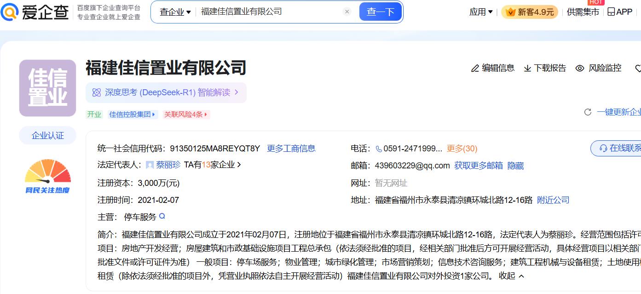Click the one-click update refresh icon
The height and width of the screenshot is (294, 641).
588,112
